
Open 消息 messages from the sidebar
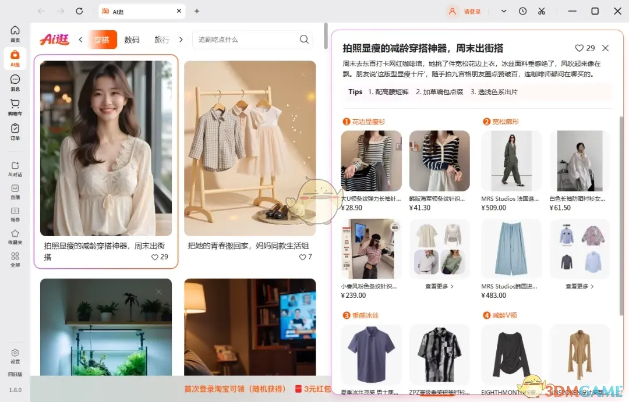15,83
